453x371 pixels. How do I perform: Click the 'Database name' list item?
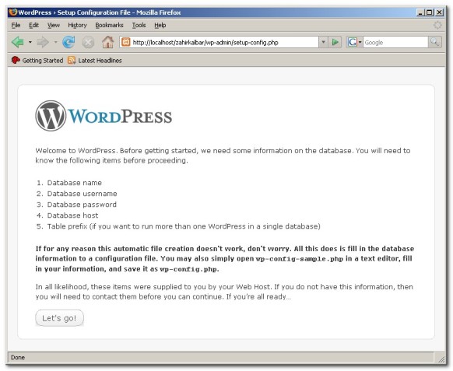[x=75, y=183]
